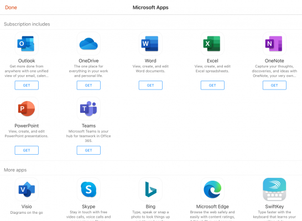302x221 pixels.
Task: Click the Microsoft Edge title text
Action: [212, 207]
